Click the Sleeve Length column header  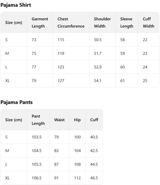(127, 22)
